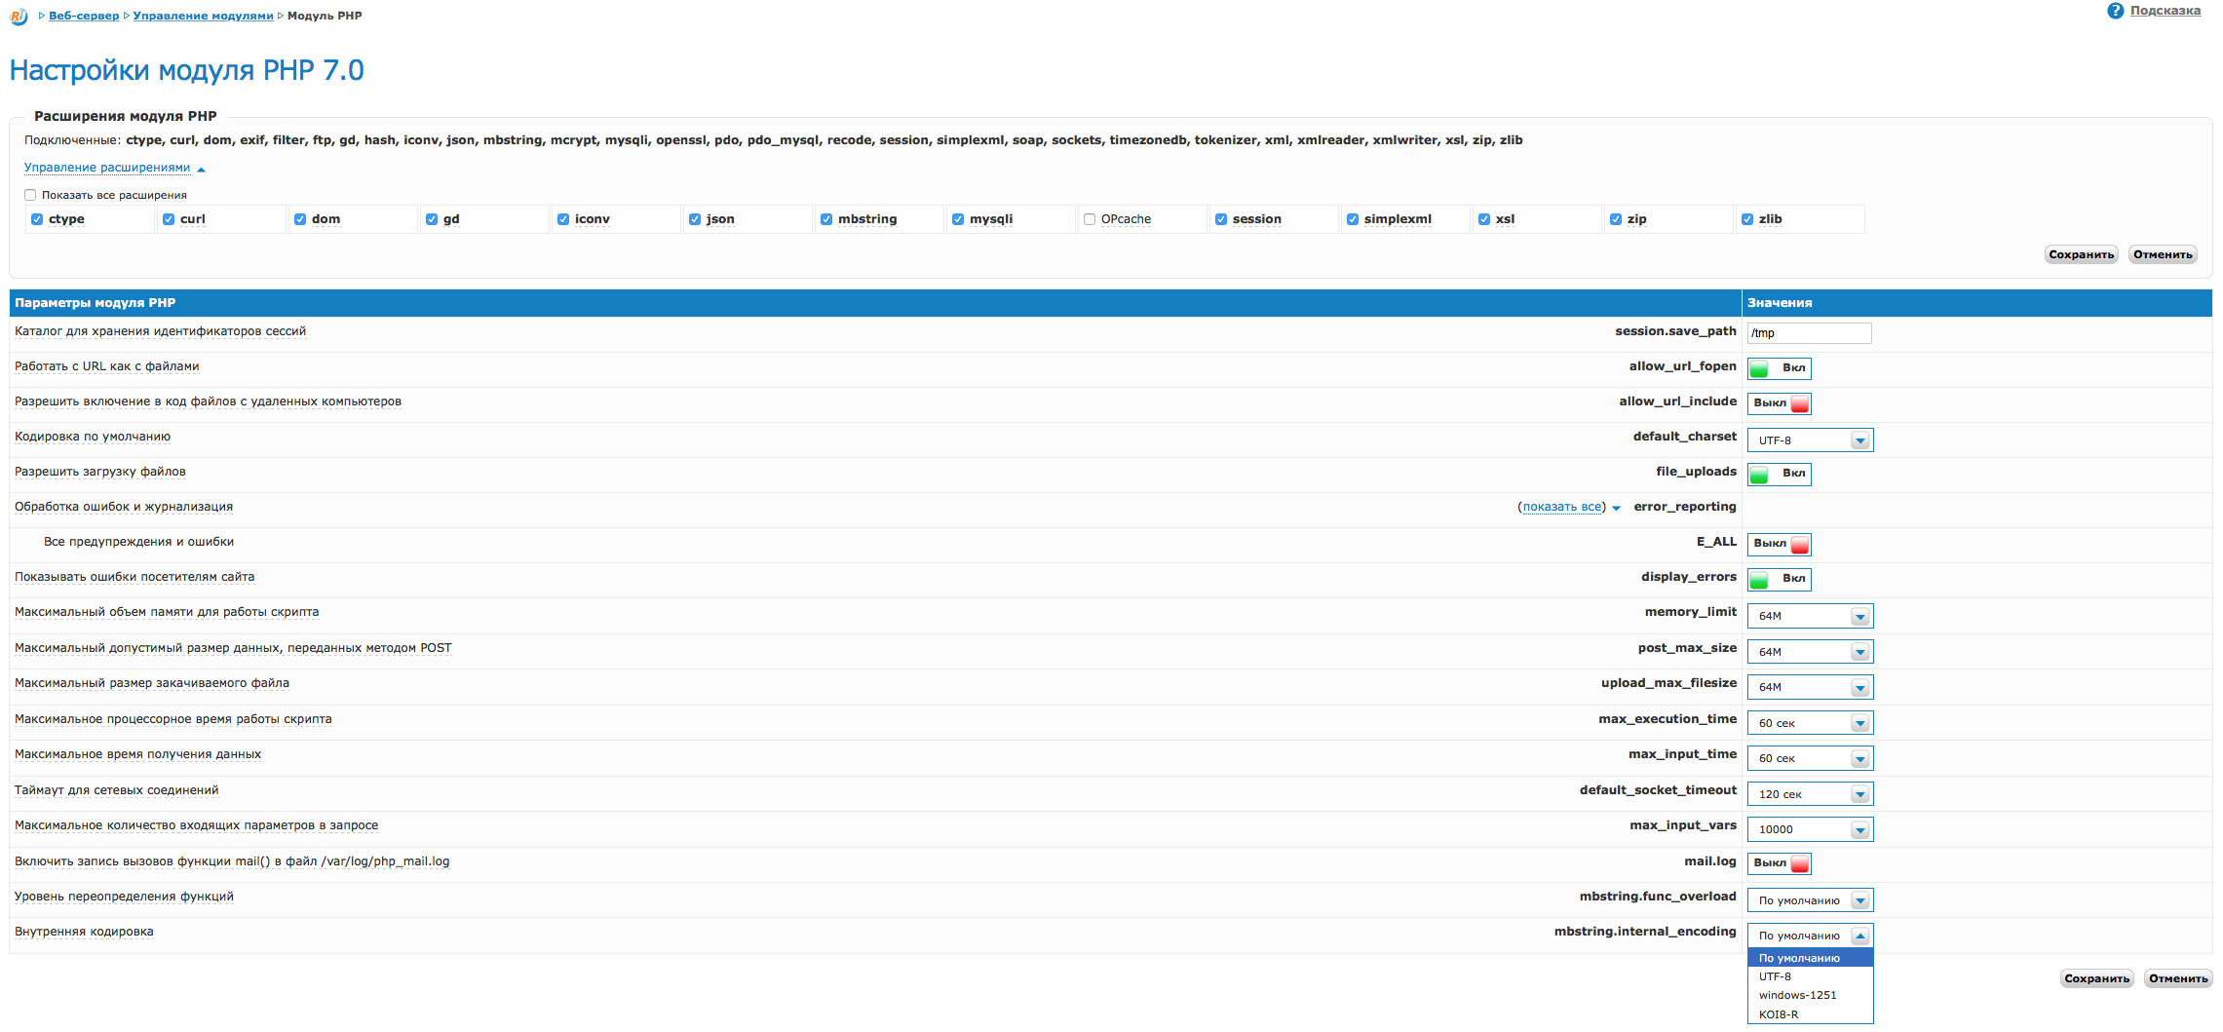The height and width of the screenshot is (1032, 2223).
Task: Open the upload_max_filesize dropdown
Action: (x=1810, y=687)
